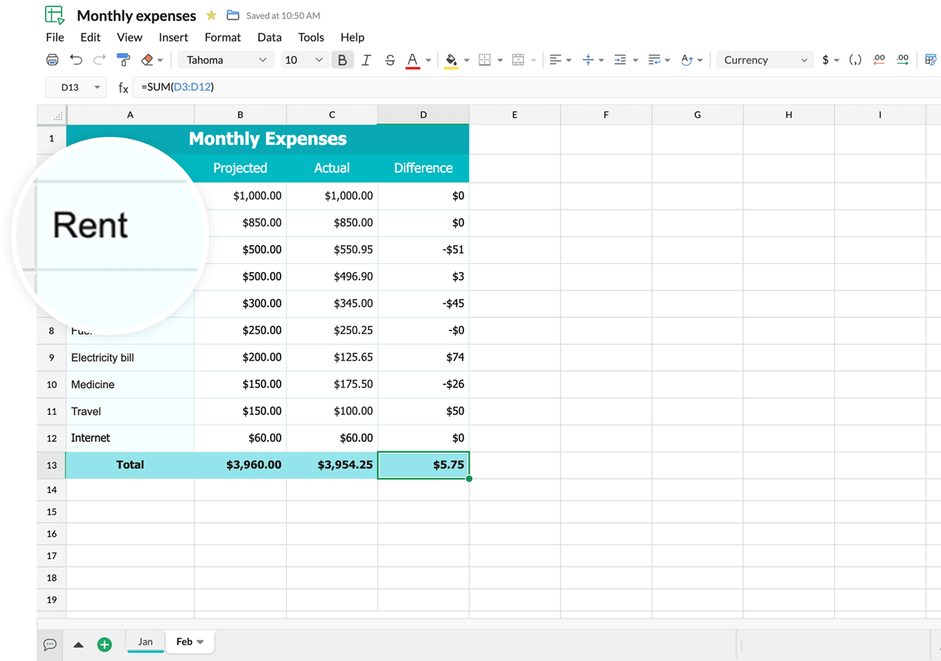This screenshot has height=661, width=941.
Task: Toggle red underline font color
Action: pyautogui.click(x=412, y=59)
